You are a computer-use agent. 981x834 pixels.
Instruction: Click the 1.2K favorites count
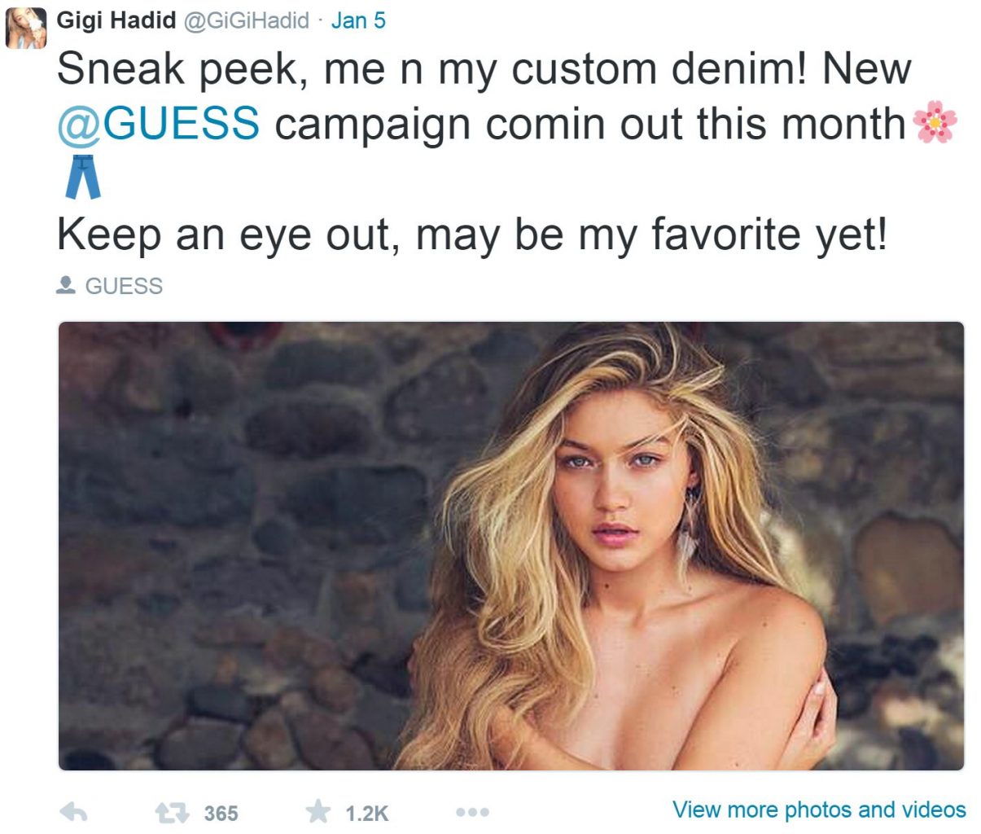pyautogui.click(x=366, y=813)
